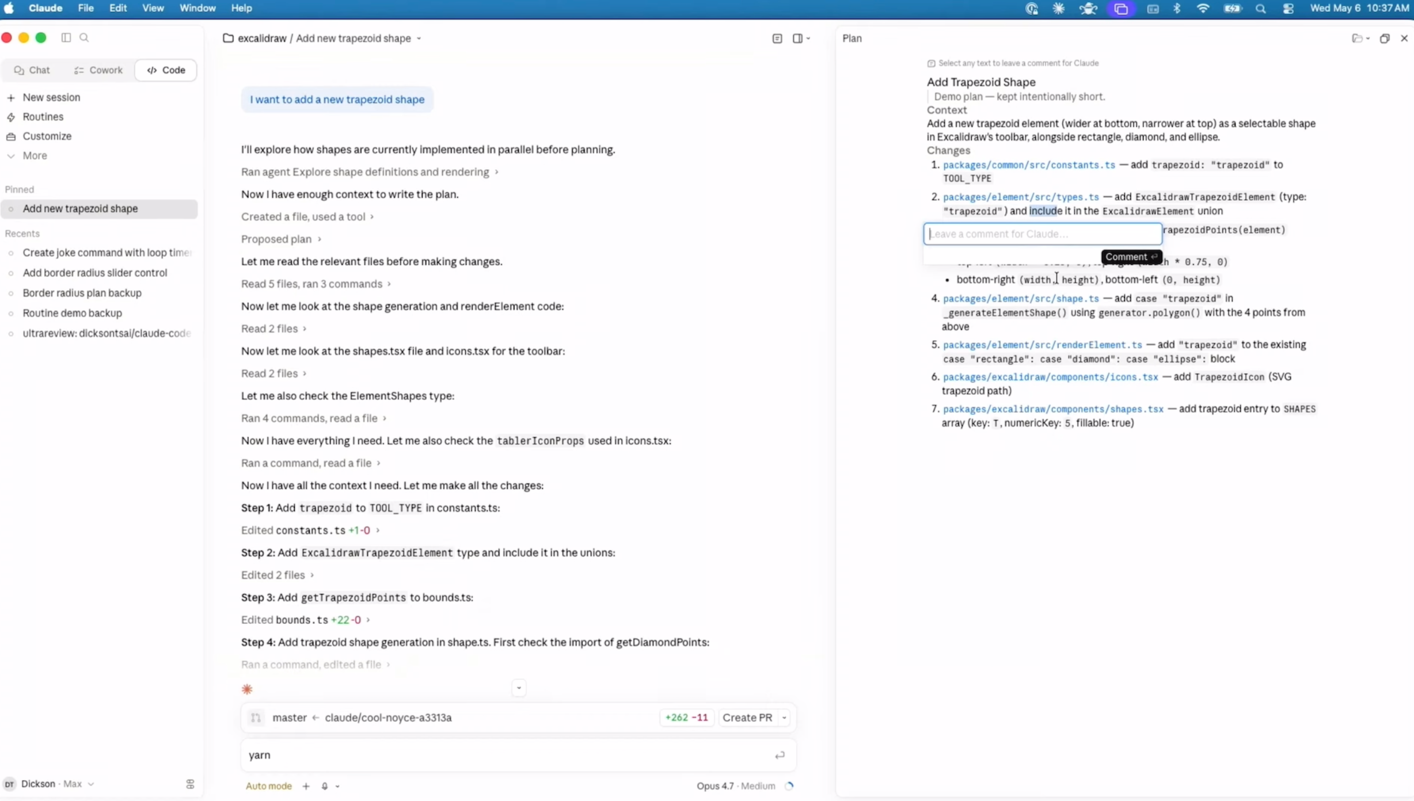This screenshot has height=801, width=1414.
Task: Expand 'Edited constants.ts' diff
Action: coord(310,531)
